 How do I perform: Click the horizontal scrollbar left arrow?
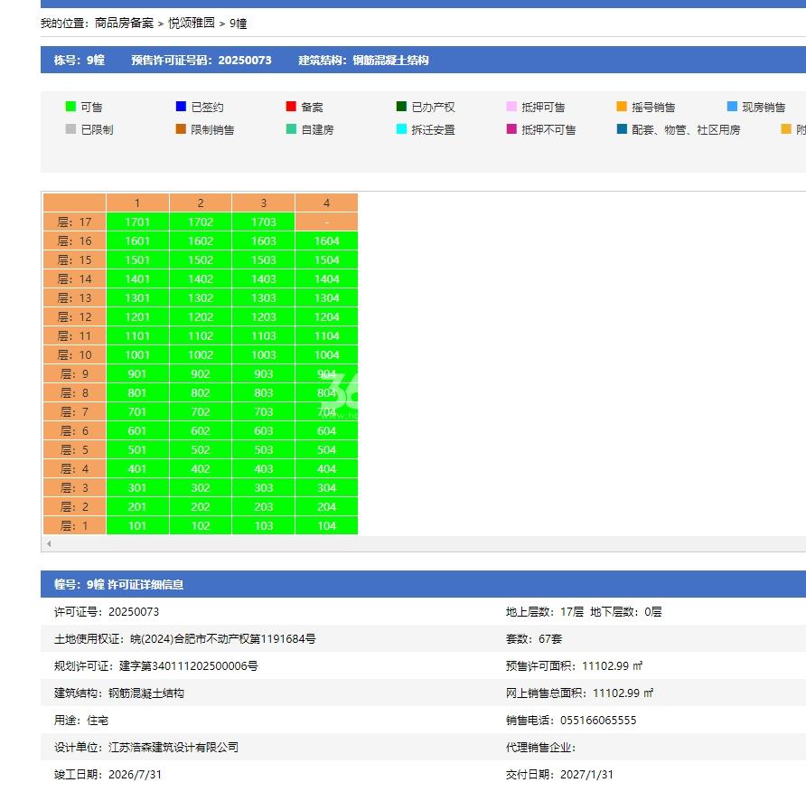coord(49,543)
